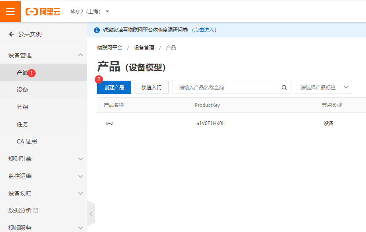Image resolution: width=366 pixels, height=232 pixels.
Task: Click the test product name
Action: (110, 123)
